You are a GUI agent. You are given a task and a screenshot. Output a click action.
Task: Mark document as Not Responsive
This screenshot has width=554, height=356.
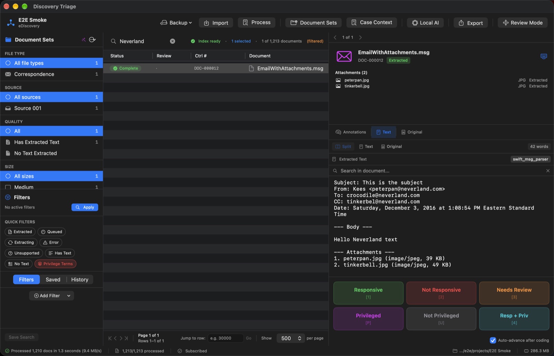(441, 293)
